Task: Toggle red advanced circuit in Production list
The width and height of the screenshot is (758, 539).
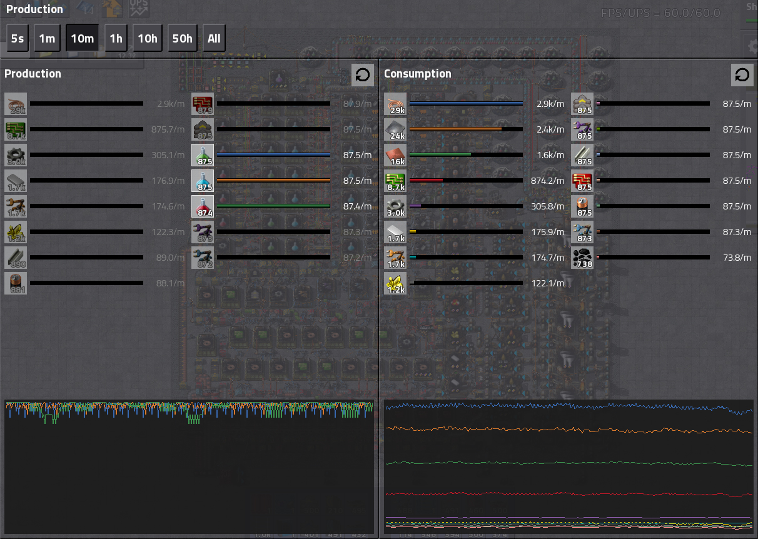Action: (203, 104)
